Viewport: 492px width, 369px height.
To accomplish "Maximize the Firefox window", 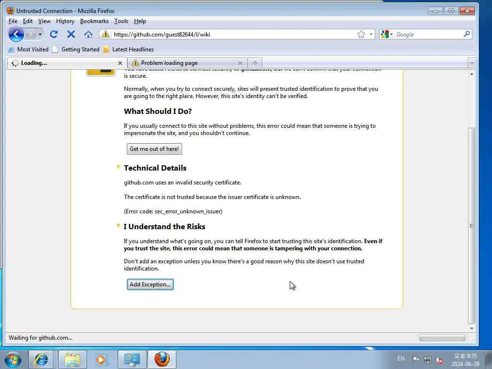I will [451, 11].
